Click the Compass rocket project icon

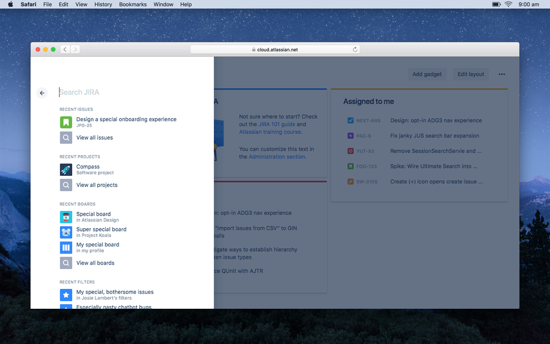point(66,170)
